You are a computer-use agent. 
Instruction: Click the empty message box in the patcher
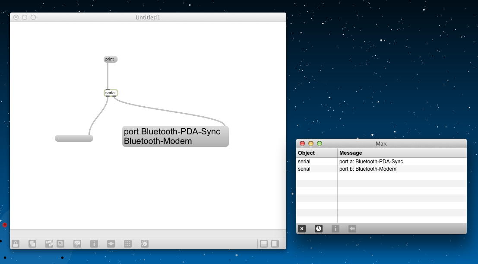tap(74, 138)
